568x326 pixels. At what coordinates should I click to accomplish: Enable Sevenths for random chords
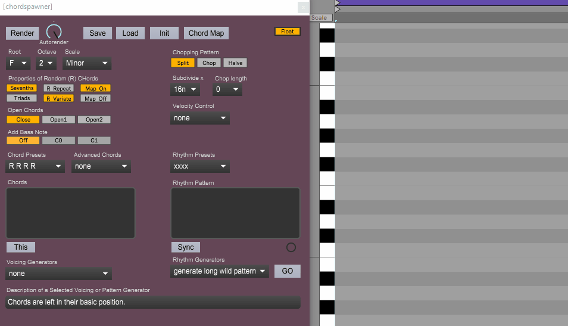[22, 88]
